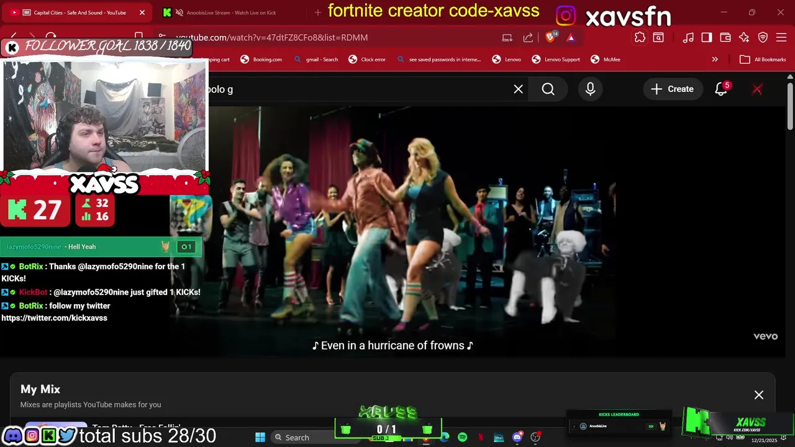Click the YouTube Create button
The image size is (795, 447).
point(672,89)
